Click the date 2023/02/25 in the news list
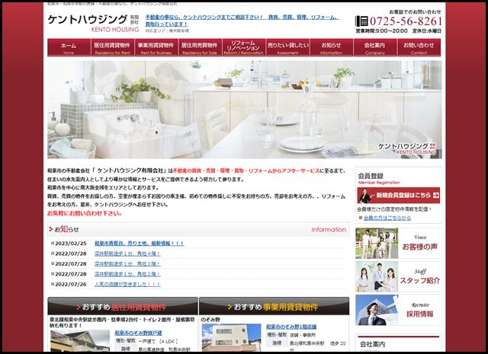The image size is (488, 354). click(x=71, y=244)
